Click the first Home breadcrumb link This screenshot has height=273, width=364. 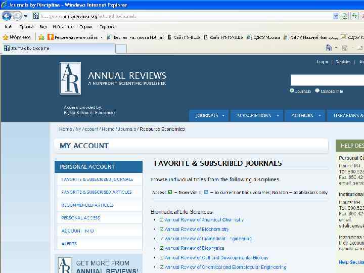pos(65,129)
